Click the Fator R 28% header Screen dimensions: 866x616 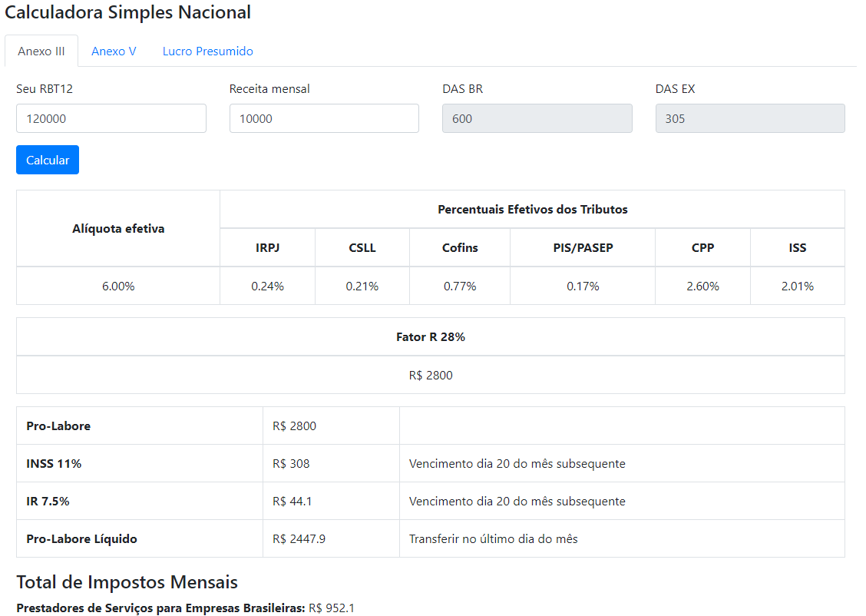[430, 336]
